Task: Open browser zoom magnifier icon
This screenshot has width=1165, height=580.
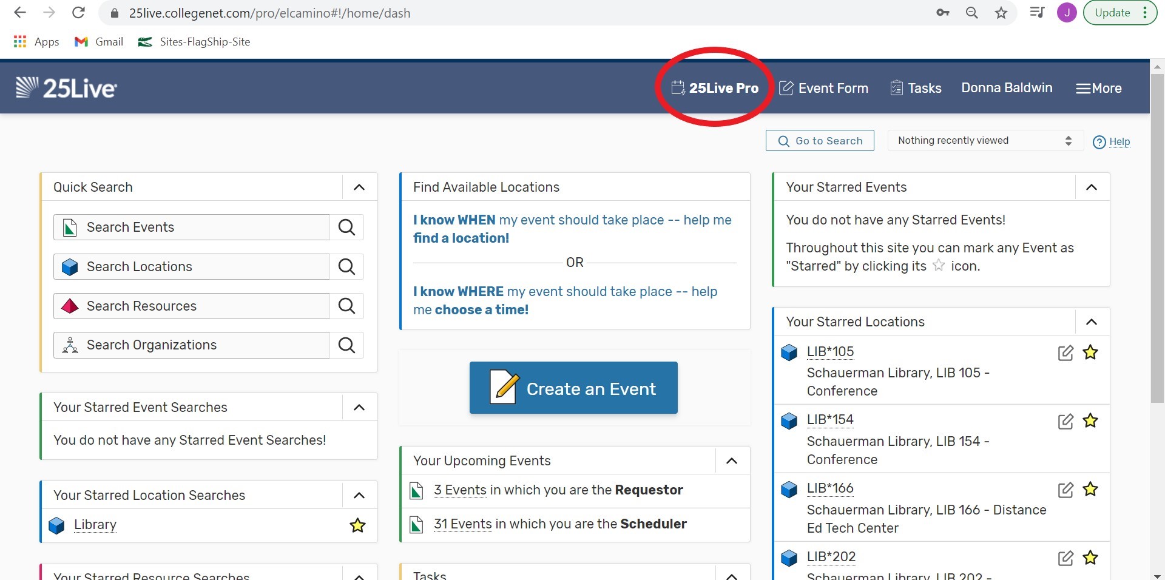Action: point(972,13)
